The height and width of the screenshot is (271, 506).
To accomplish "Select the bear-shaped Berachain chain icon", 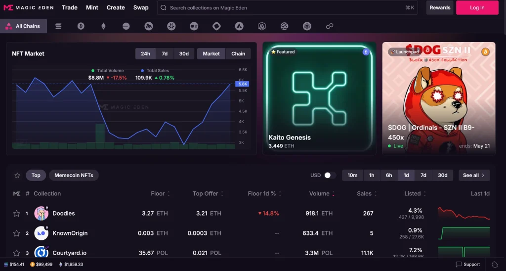I will pyautogui.click(x=149, y=26).
